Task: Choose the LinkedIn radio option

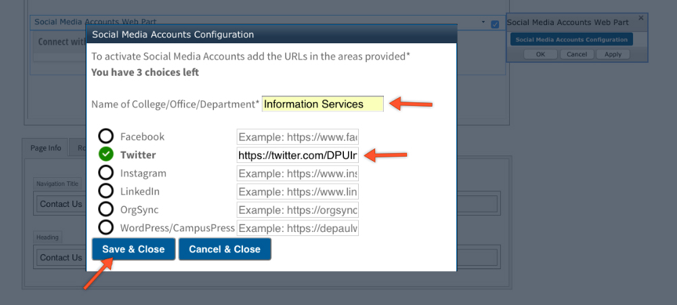Action: pyautogui.click(x=106, y=191)
